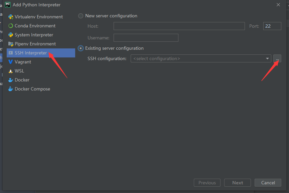Click the SSH Interpreter terminal icon
The width and height of the screenshot is (289, 193).
pos(11,53)
